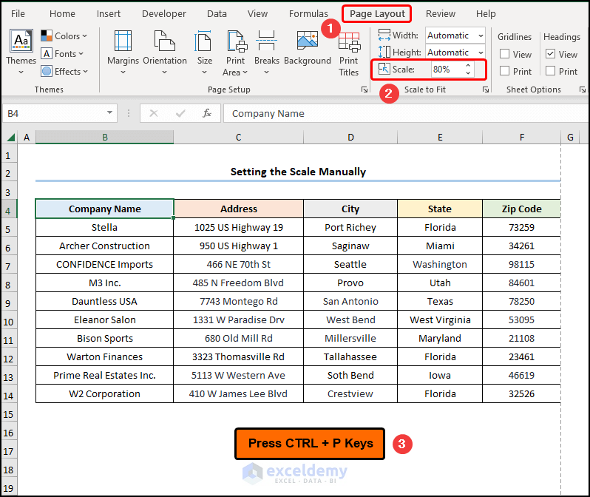Expand the Name Box dropdown

coord(109,112)
